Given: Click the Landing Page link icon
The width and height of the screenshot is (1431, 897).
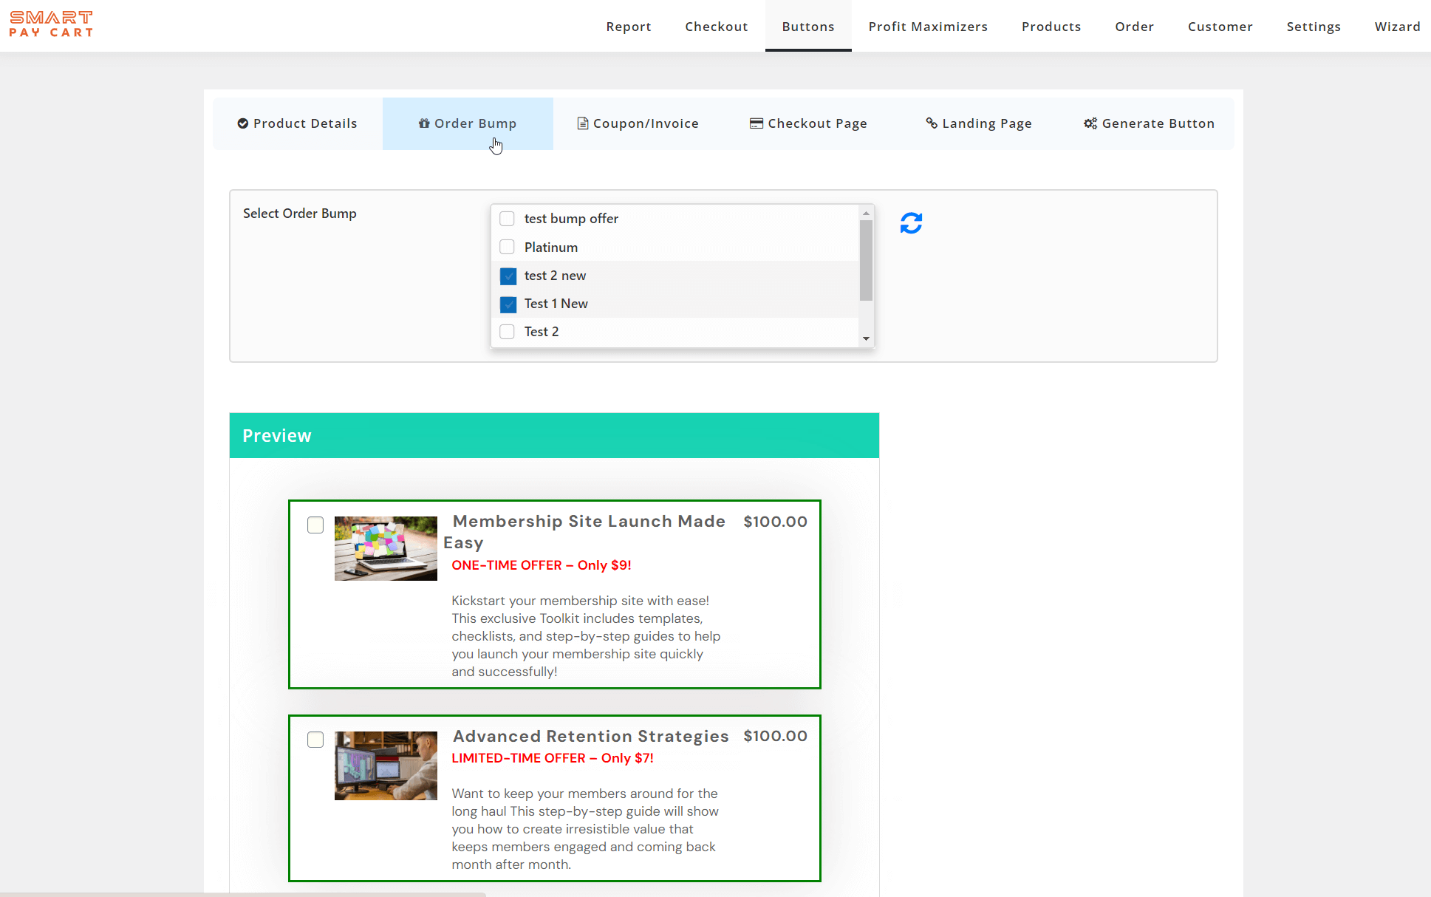Looking at the screenshot, I should (x=932, y=123).
